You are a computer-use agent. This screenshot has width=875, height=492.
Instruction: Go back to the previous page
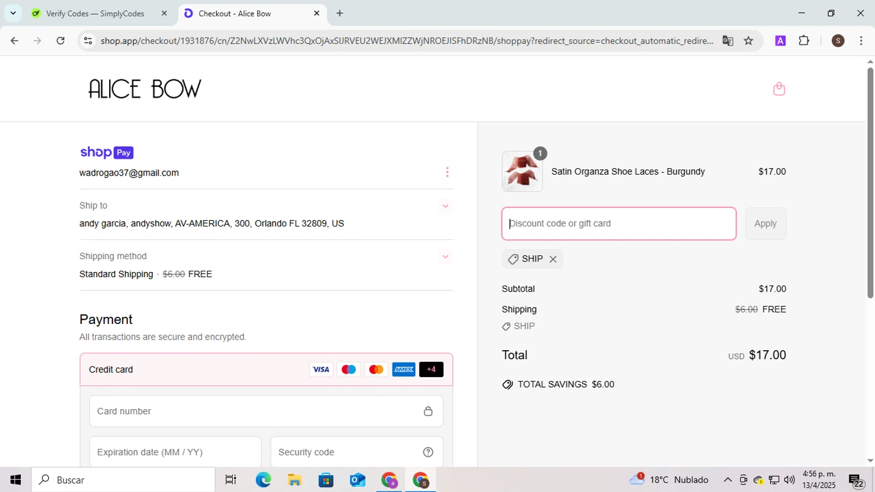(15, 41)
